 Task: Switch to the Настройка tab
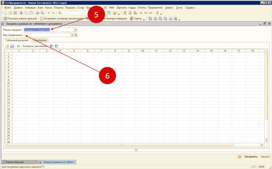click(40, 40)
